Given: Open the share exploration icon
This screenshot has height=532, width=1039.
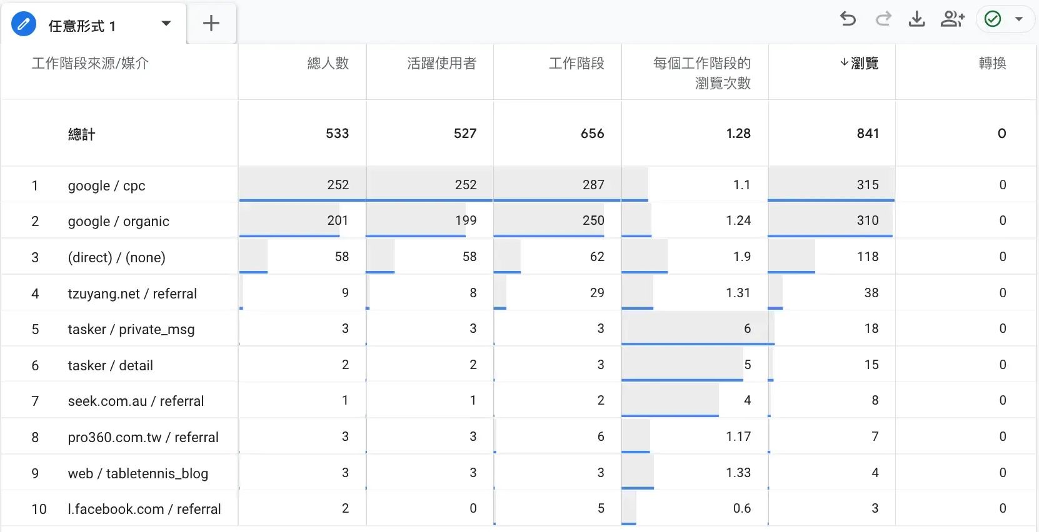Looking at the screenshot, I should (x=952, y=19).
